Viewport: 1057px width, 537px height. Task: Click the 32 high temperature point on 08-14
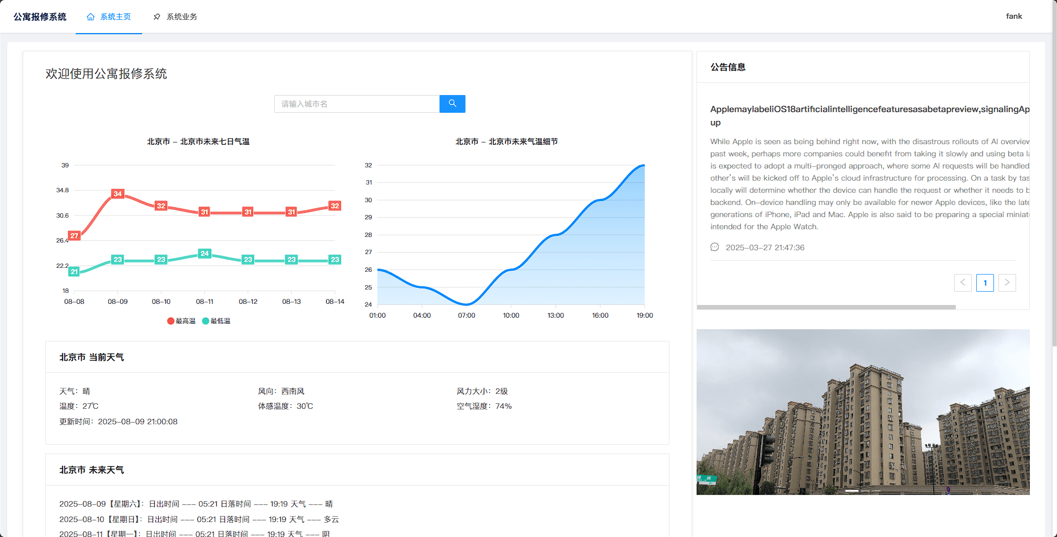point(334,206)
